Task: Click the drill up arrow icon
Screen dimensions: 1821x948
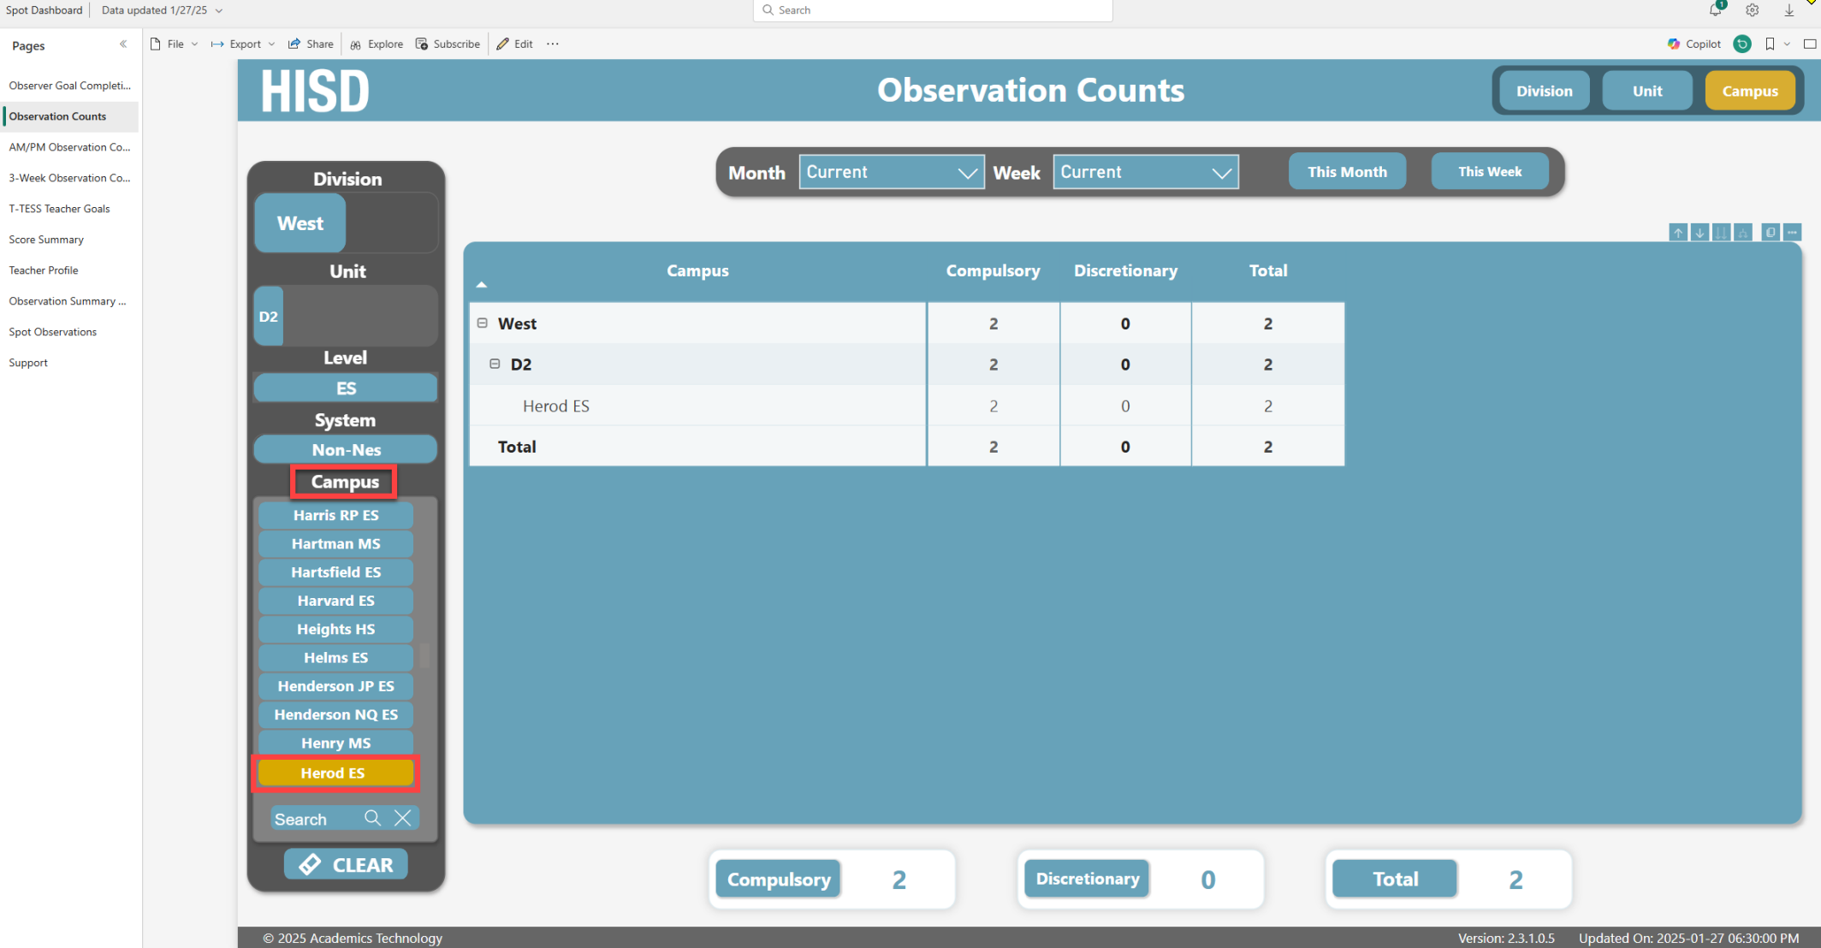Action: pos(1678,233)
